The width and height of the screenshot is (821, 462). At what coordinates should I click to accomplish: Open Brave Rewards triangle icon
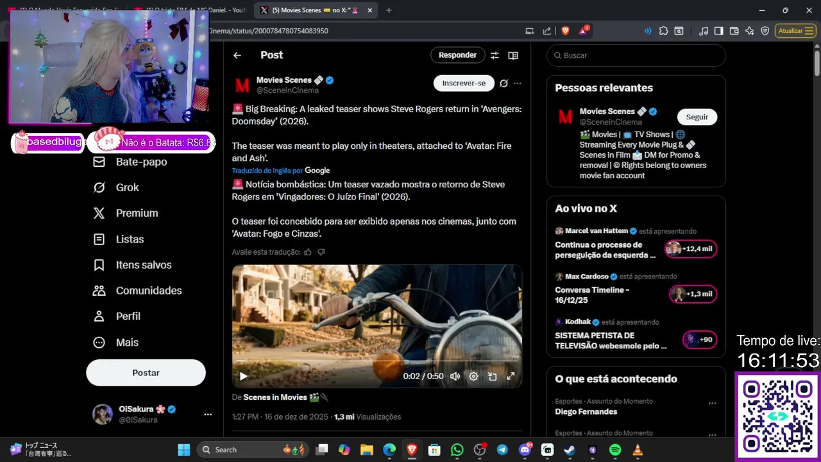[x=584, y=30]
